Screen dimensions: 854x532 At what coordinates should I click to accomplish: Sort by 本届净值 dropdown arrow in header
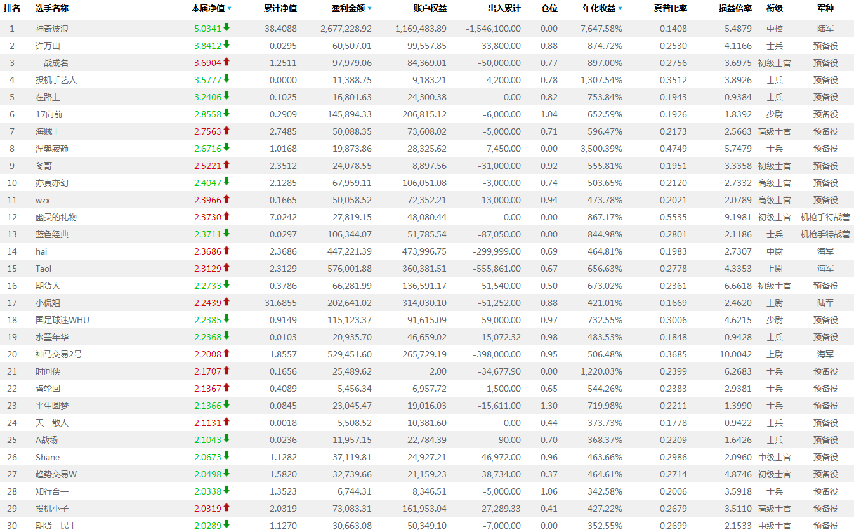coord(229,9)
